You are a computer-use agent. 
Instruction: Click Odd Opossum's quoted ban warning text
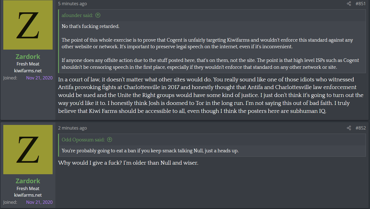(x=150, y=151)
